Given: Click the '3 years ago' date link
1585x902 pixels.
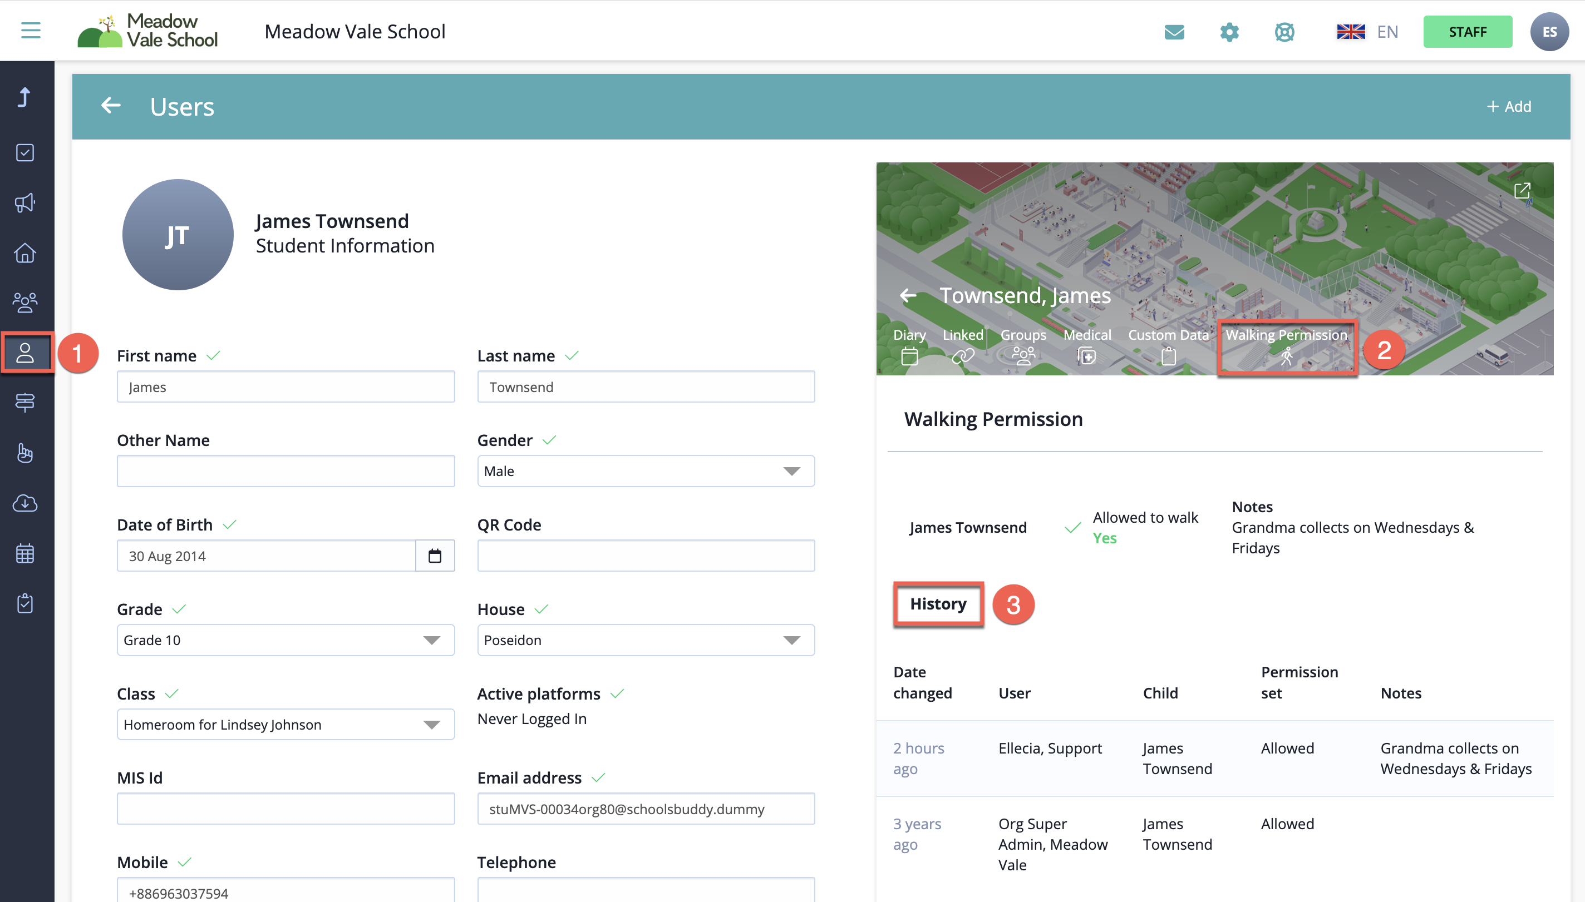Looking at the screenshot, I should click(x=917, y=834).
